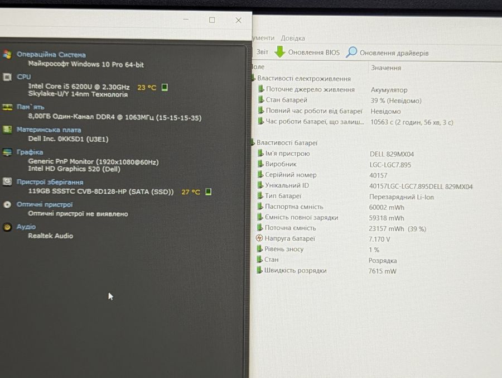502x378 pixels.
Task: Click the Оновлення BIOS toolbar label
Action: [x=313, y=52]
